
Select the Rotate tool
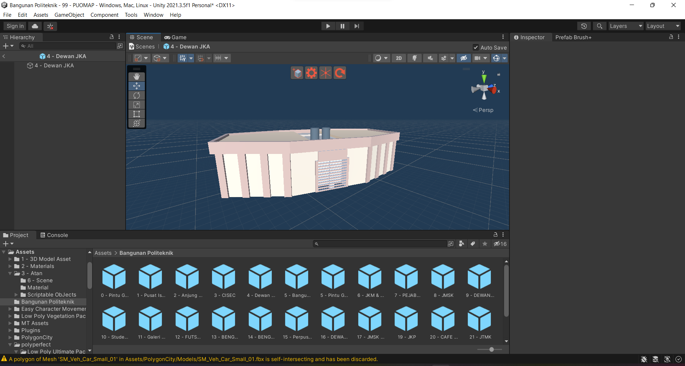coord(136,96)
